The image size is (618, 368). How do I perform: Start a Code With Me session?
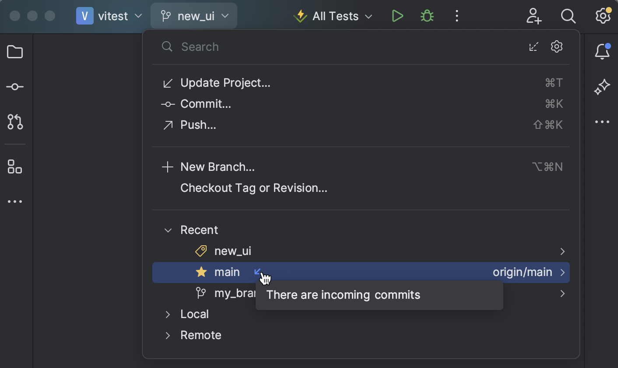(x=534, y=16)
